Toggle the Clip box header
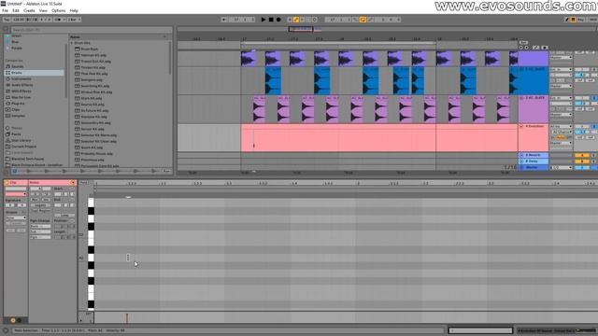This screenshot has width=598, height=336. 16,183
